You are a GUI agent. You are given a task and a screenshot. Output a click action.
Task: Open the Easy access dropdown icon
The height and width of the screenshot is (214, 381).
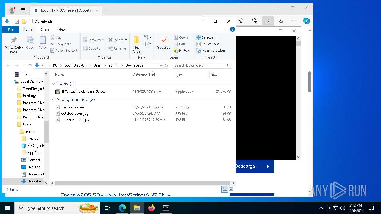(148, 44)
